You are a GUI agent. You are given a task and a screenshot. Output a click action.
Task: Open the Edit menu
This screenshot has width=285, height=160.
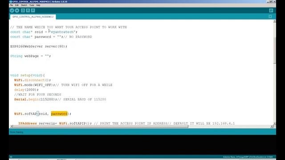[x=17, y=5]
